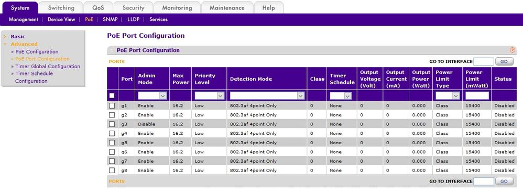Check the box for port g2
Image resolution: width=523 pixels, height=192 pixels.
[x=112, y=115]
